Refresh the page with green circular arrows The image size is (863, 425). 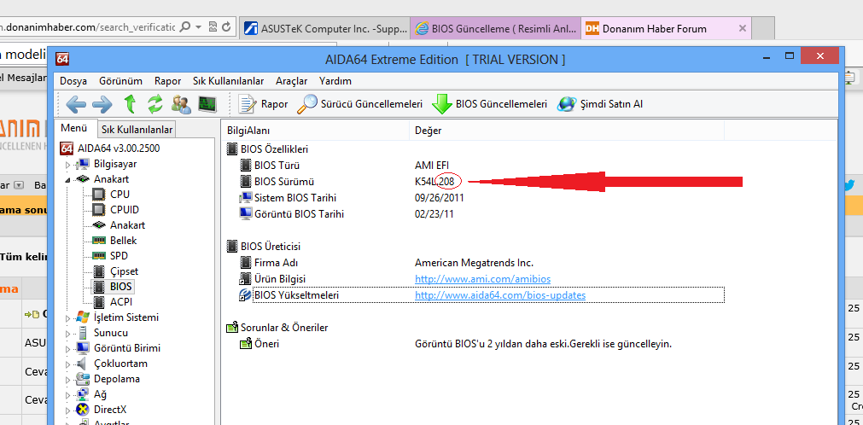pos(155,103)
